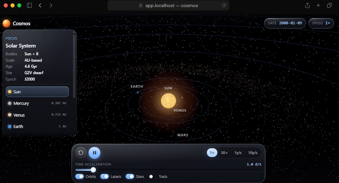Click the time acceleration slider handle
The width and height of the screenshot is (339, 183).
tap(93, 170)
